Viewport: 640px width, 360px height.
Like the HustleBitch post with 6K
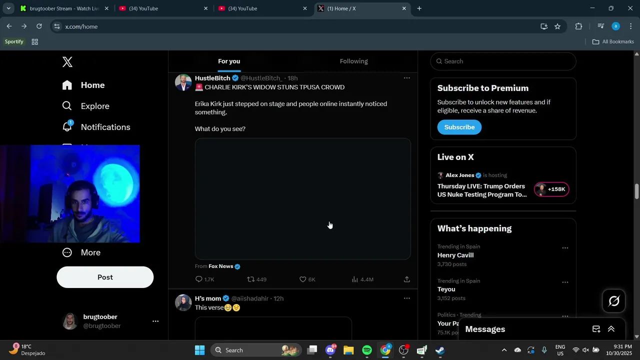307,279
